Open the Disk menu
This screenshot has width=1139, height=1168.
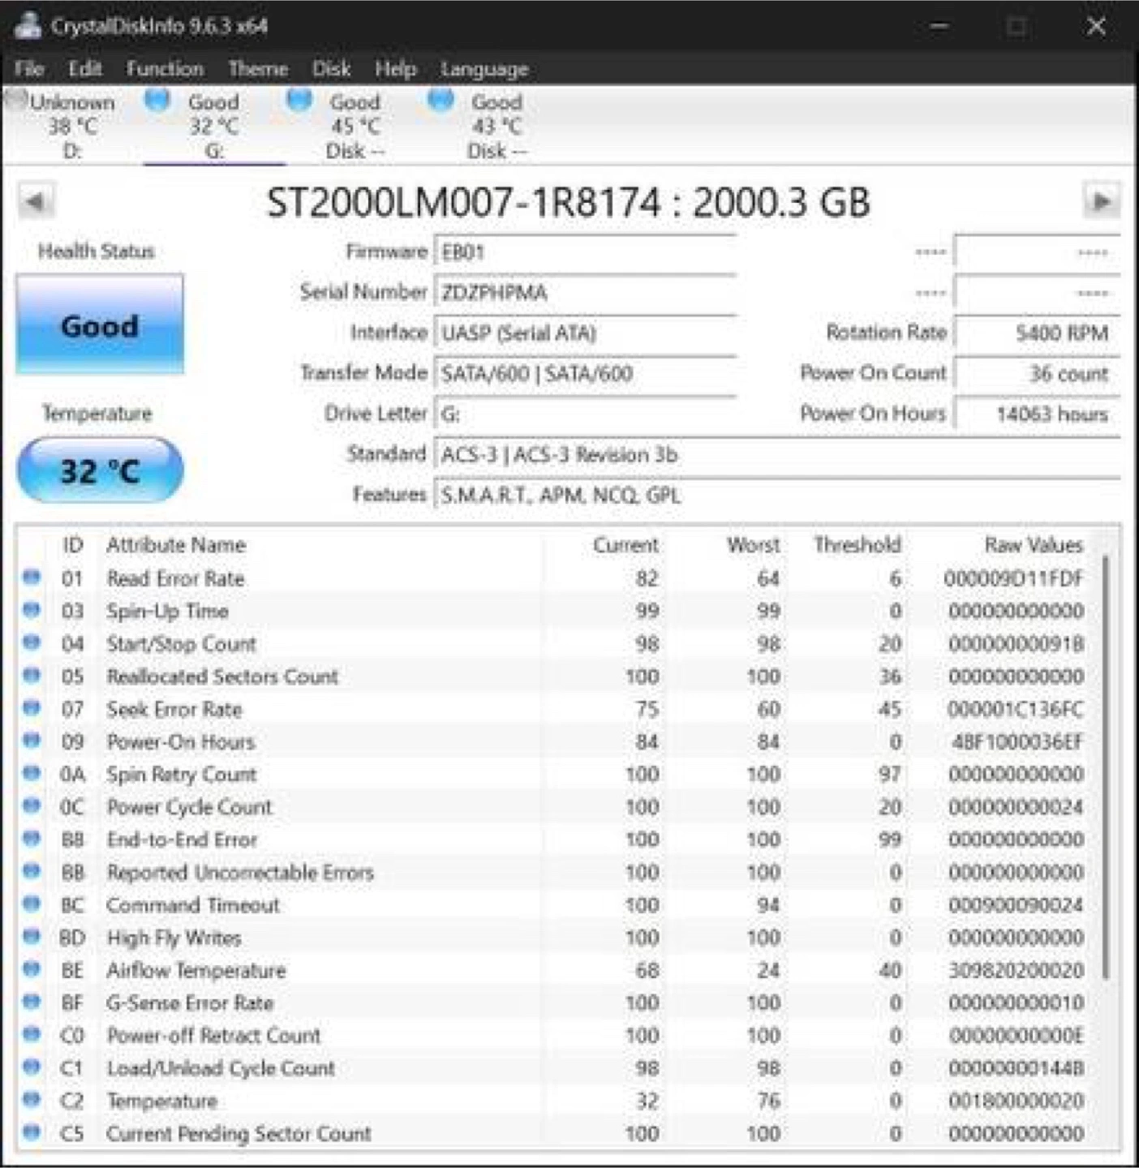(331, 69)
